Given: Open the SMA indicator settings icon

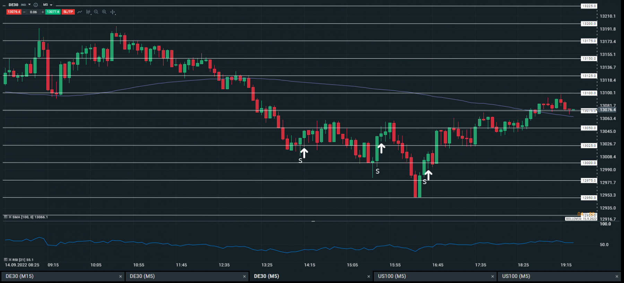Looking at the screenshot, I should [x=6, y=217].
